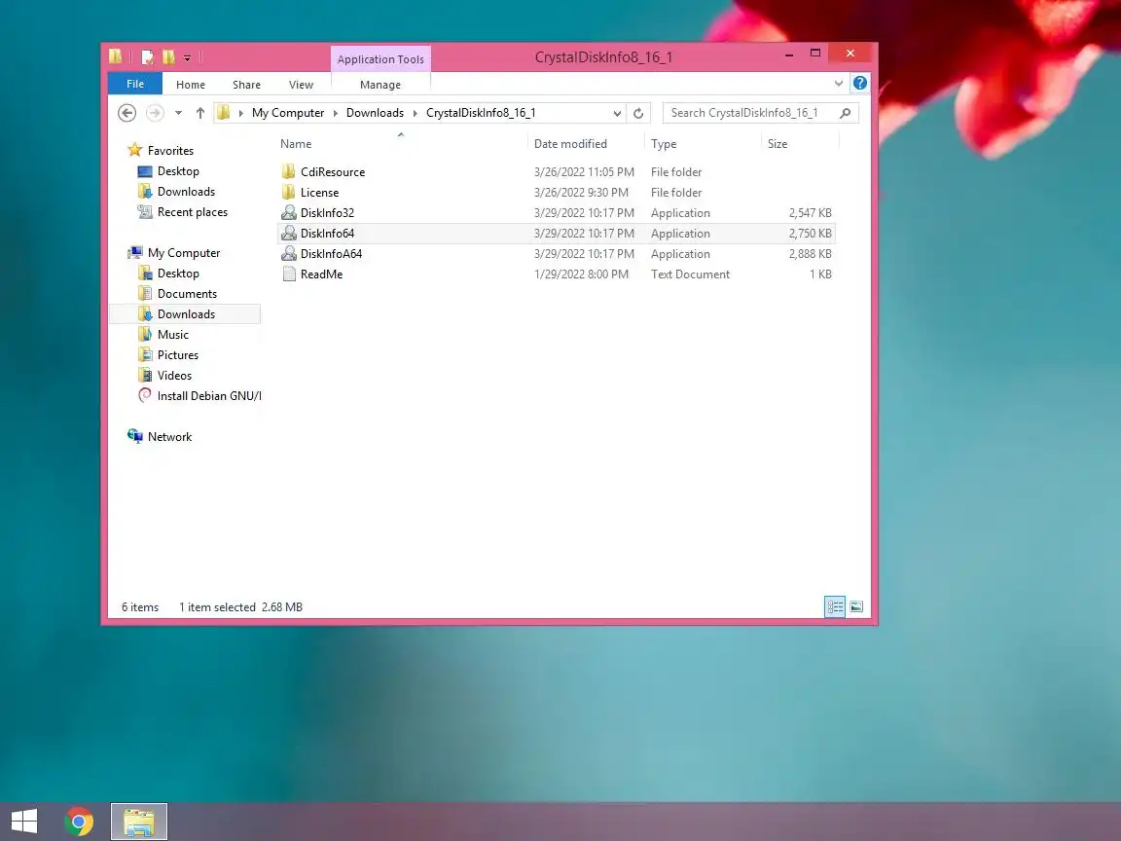Open Downloads under My Computer
The height and width of the screenshot is (841, 1121).
pos(186,314)
